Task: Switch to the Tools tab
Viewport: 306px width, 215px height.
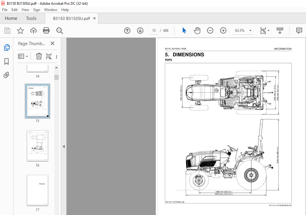Action: (31, 18)
